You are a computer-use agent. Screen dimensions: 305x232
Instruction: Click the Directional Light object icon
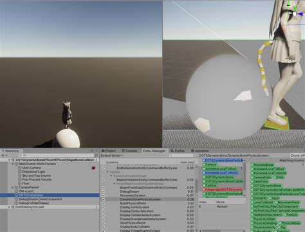pos(20,172)
